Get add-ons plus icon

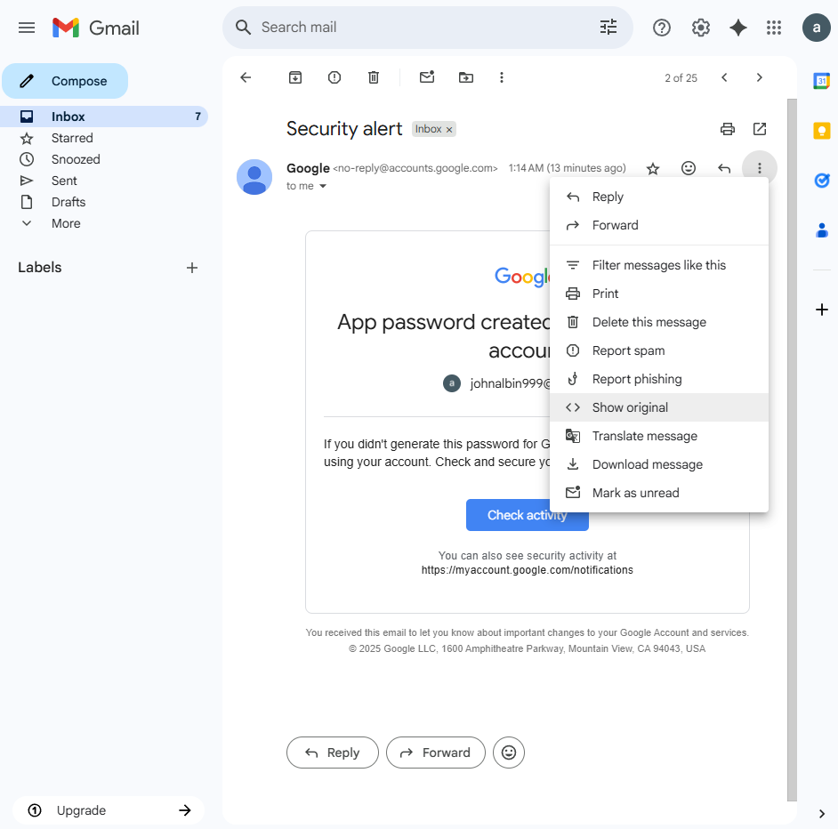coord(821,310)
